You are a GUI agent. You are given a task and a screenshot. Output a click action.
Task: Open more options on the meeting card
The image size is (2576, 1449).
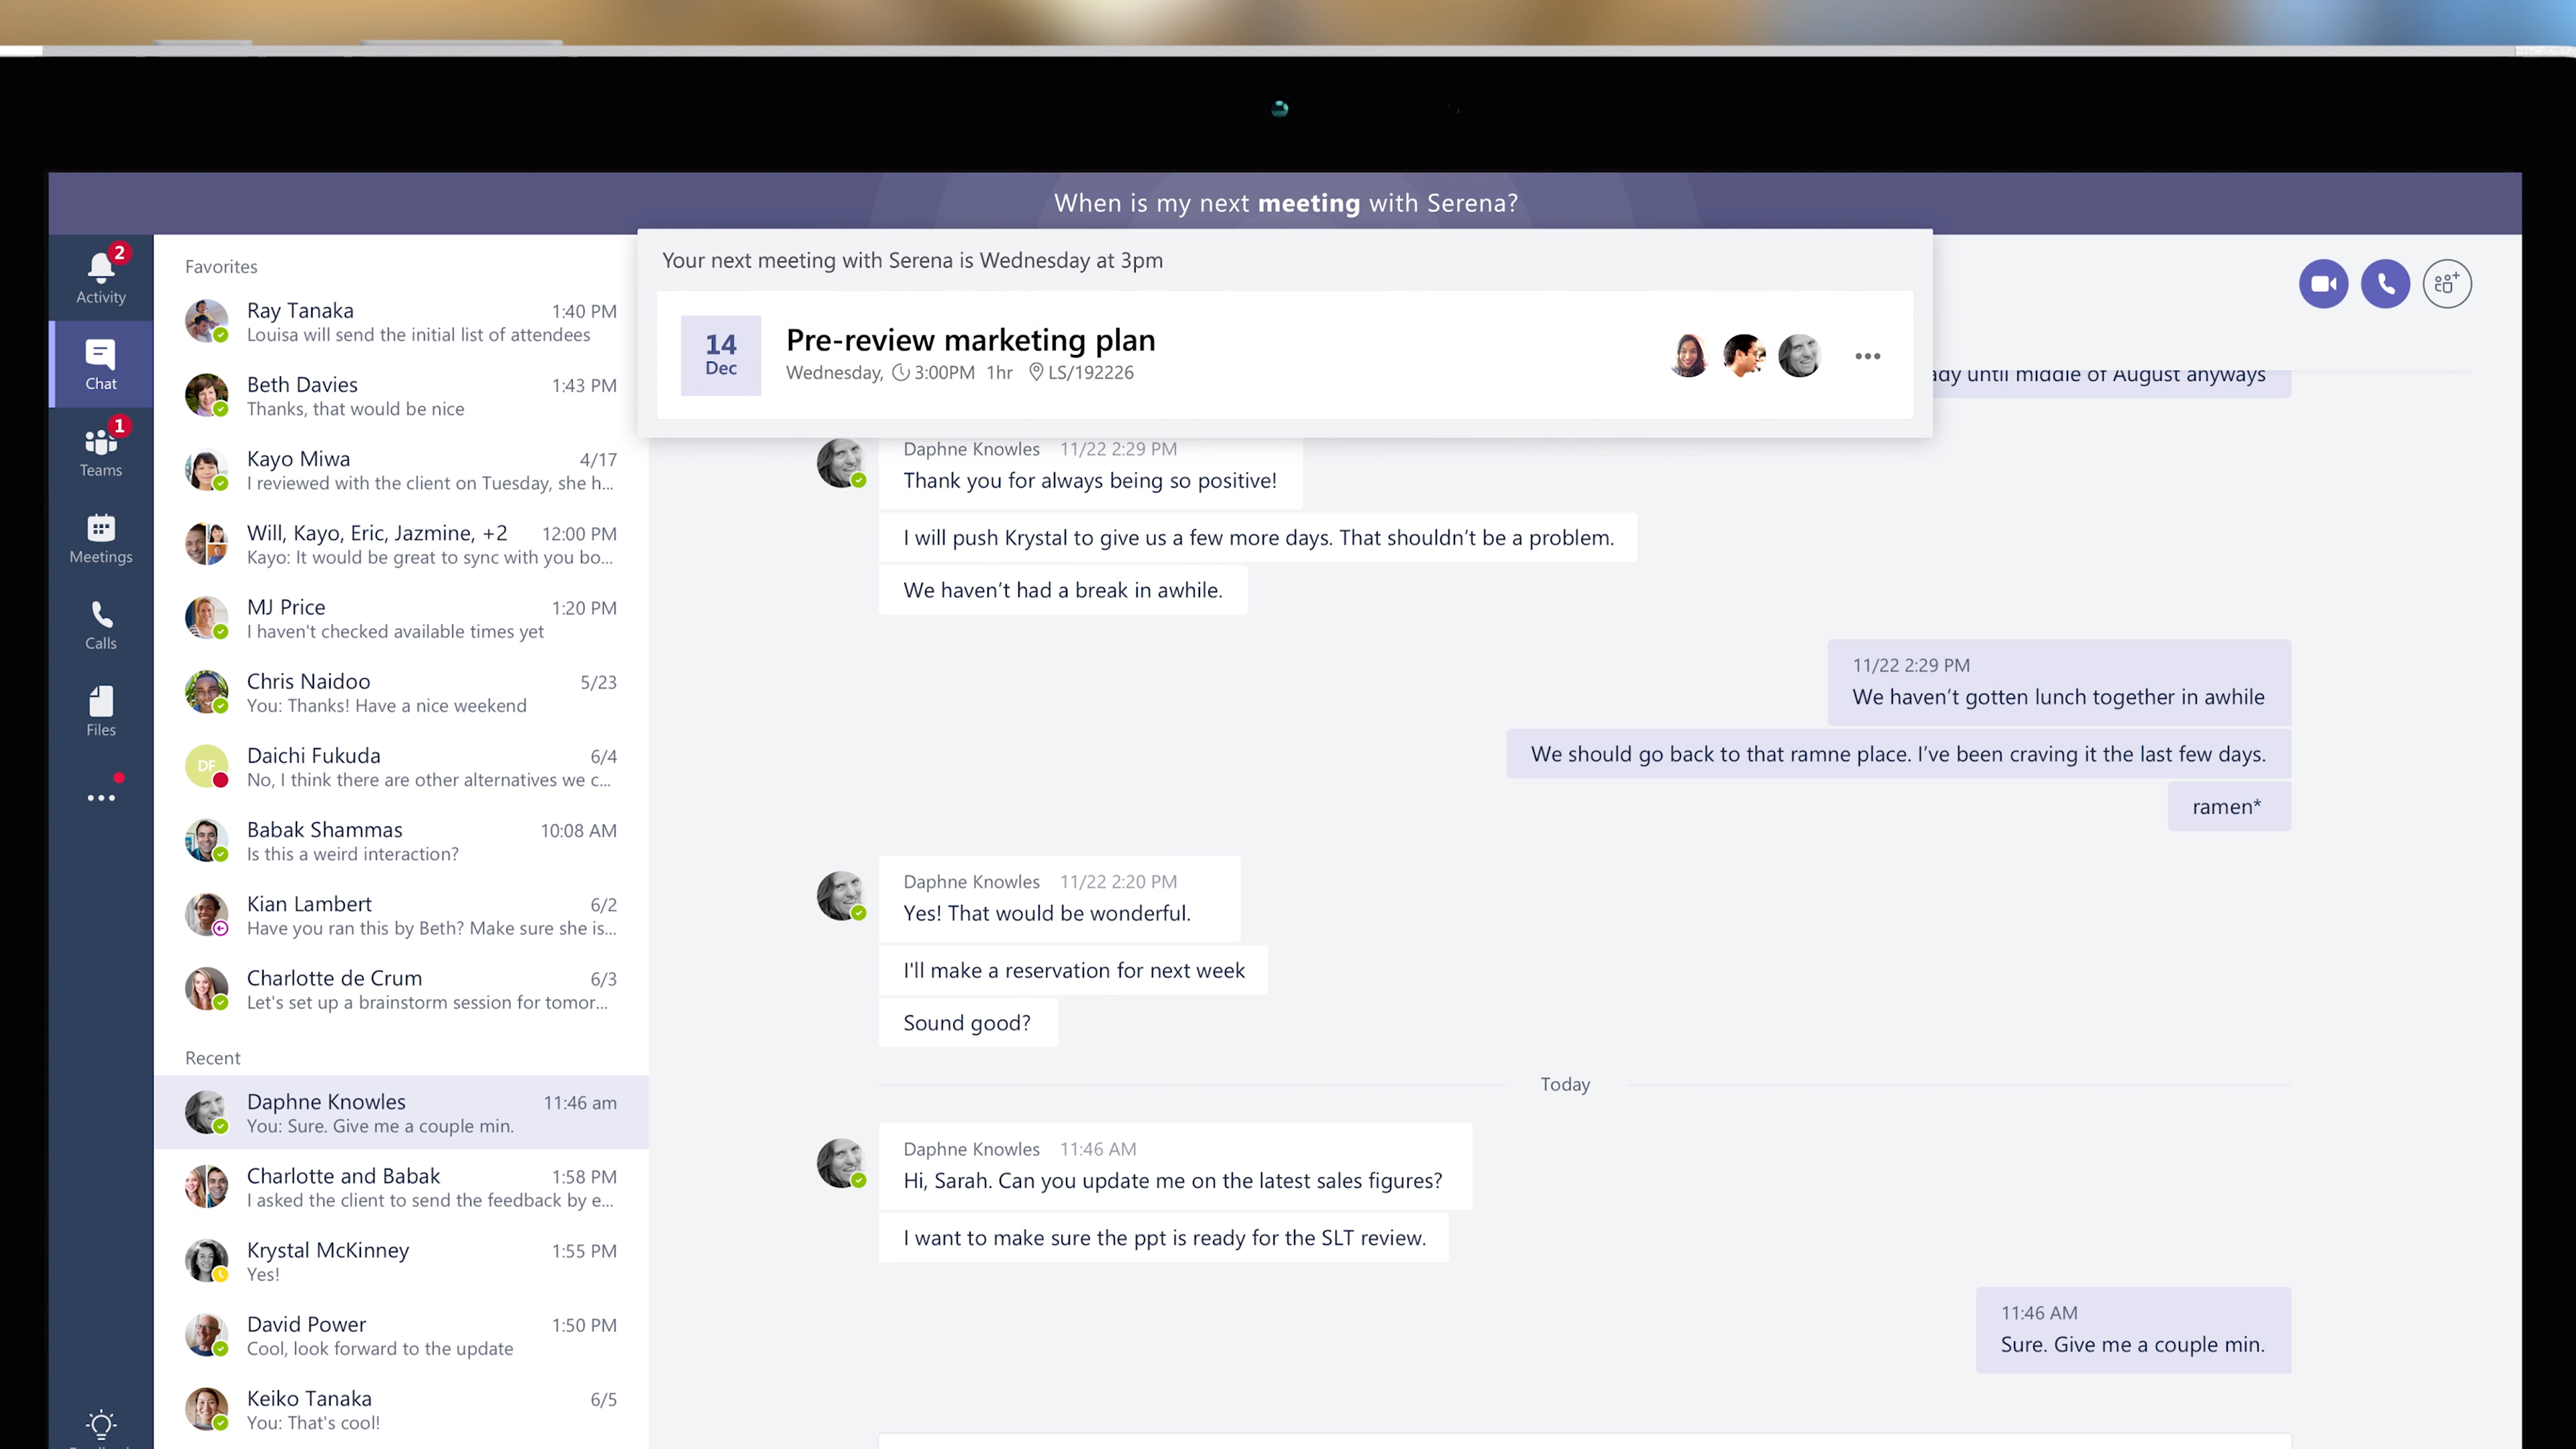coord(1867,356)
